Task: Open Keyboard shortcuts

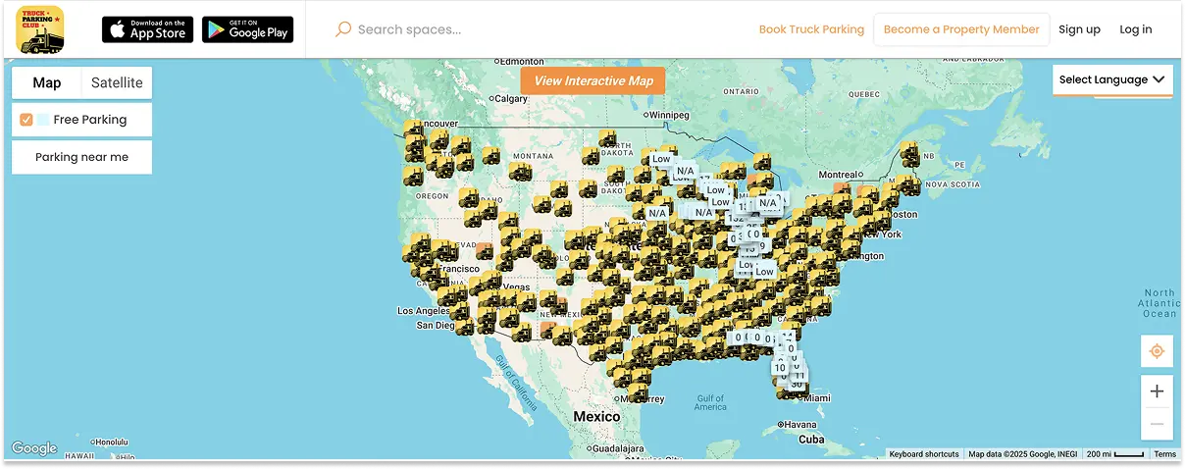Action: [925, 454]
